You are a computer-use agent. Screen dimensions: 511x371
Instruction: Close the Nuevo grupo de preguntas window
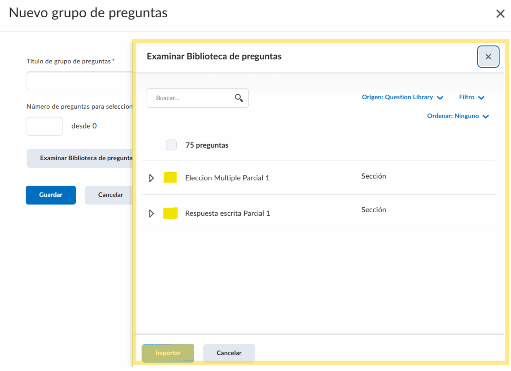[500, 14]
